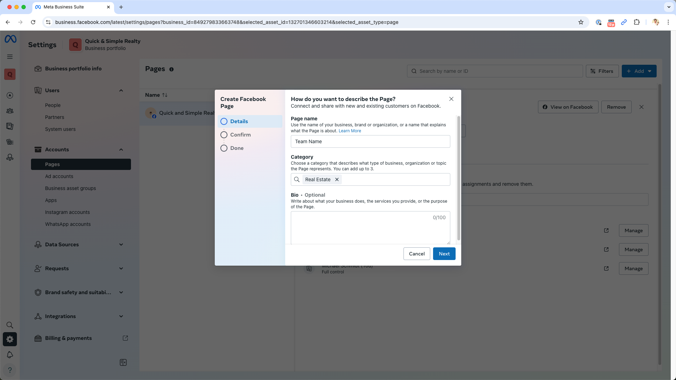Open the Learn More link
The width and height of the screenshot is (676, 380).
point(350,131)
